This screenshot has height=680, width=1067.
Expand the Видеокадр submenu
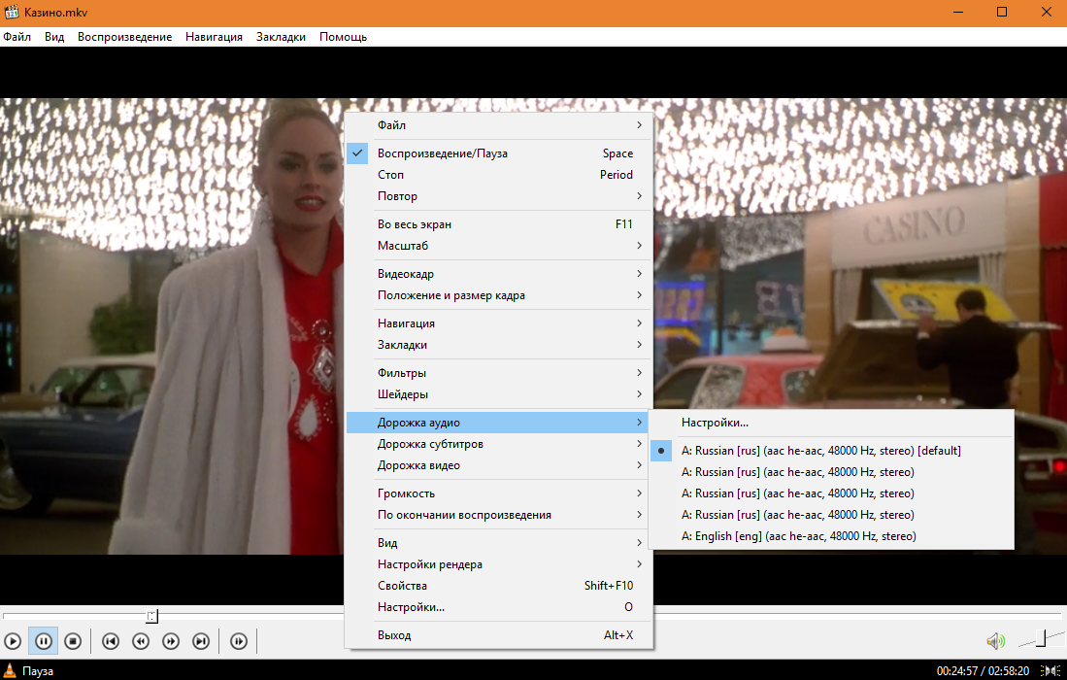(499, 274)
